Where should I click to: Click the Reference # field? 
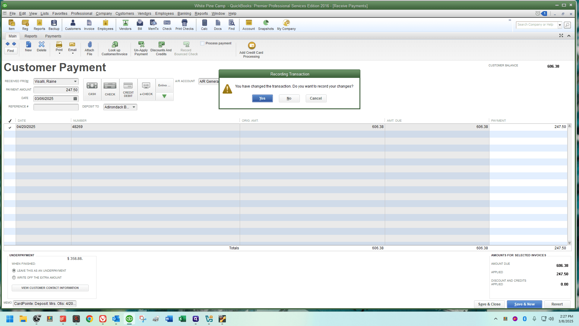click(x=56, y=107)
